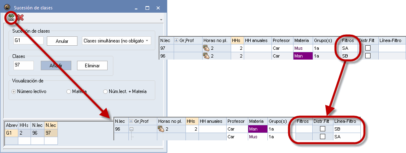Image resolution: width=406 pixels, height=153 pixels.
Task: Expand the Gr,Prof column plus in upper table
Action: pyautogui.click(x=177, y=40)
